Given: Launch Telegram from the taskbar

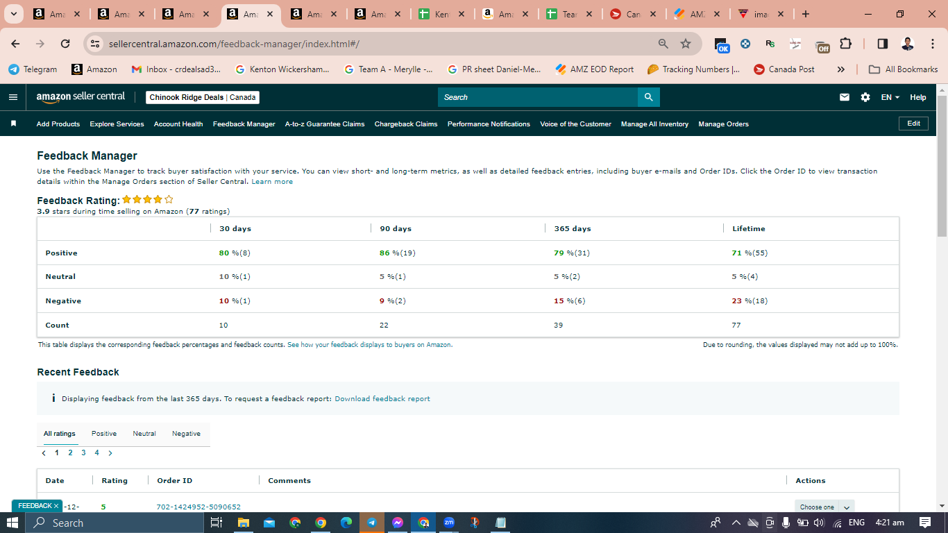Looking at the screenshot, I should coord(372,523).
